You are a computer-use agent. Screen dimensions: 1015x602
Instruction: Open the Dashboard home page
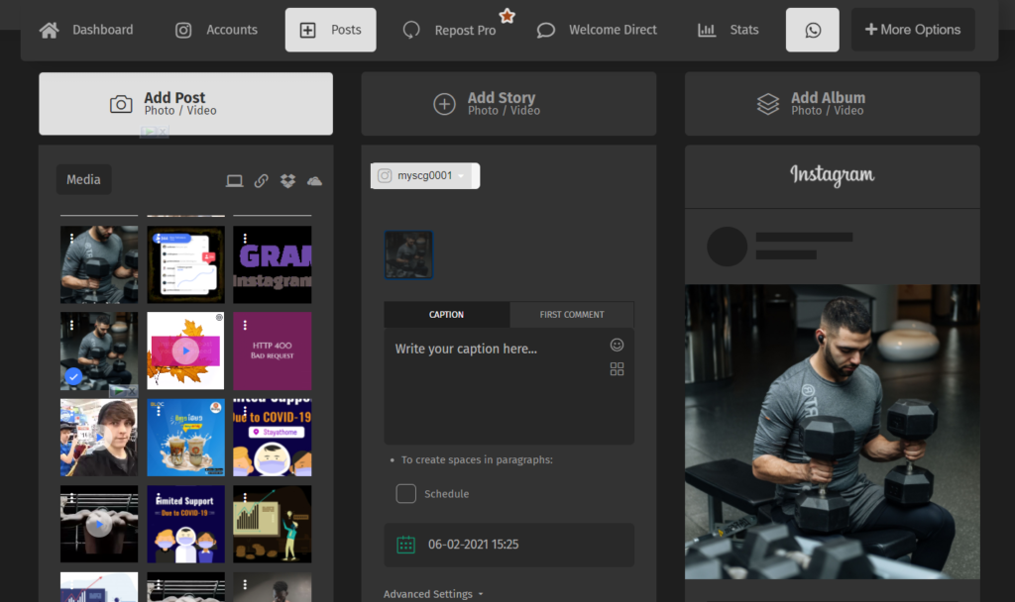tap(86, 30)
